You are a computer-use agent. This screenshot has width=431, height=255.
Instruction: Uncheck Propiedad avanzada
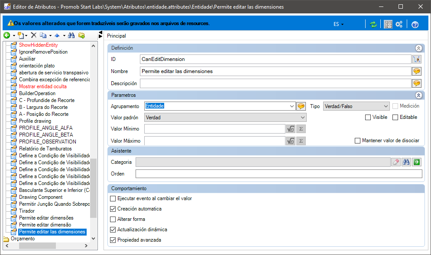113,240
